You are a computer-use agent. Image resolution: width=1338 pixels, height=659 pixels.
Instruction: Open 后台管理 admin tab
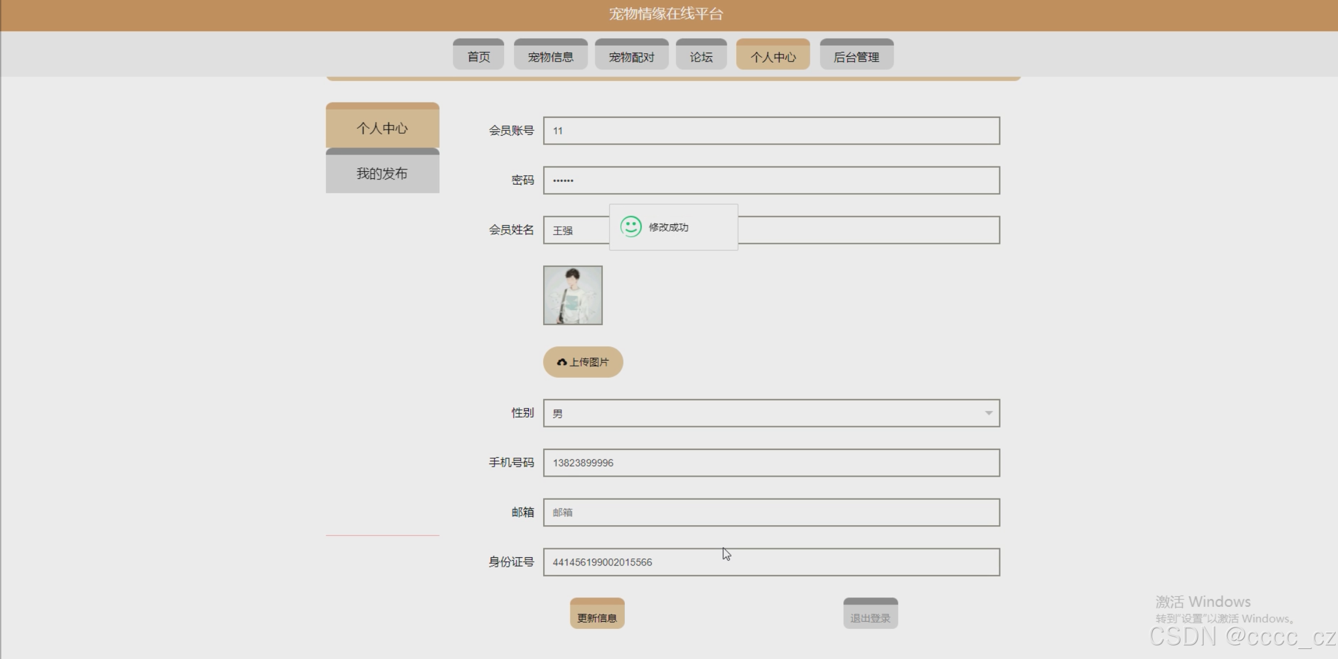click(856, 56)
